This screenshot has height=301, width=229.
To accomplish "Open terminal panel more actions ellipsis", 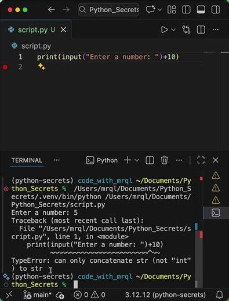I will point(179,160).
